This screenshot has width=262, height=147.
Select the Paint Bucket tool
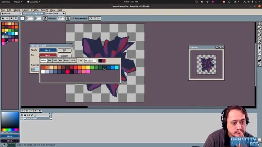(x=259, y=48)
